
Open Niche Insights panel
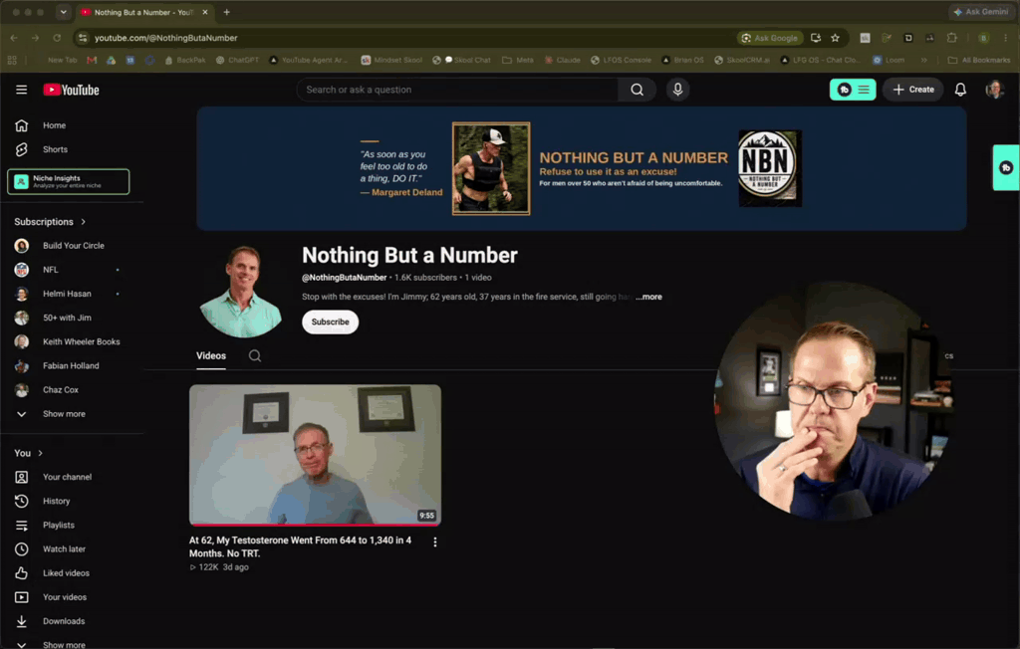tap(69, 181)
